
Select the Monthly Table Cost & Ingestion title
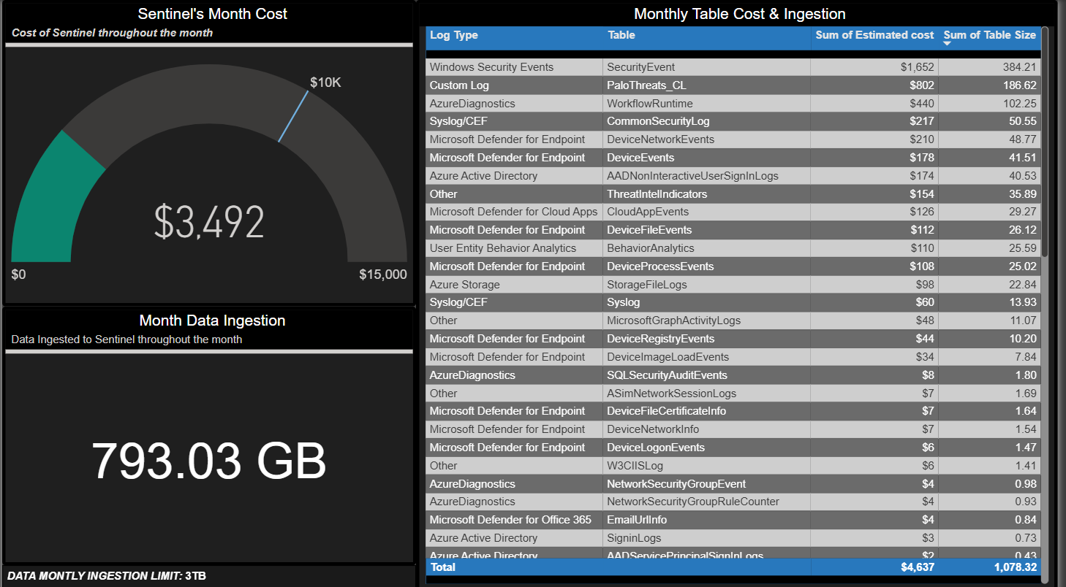point(740,14)
